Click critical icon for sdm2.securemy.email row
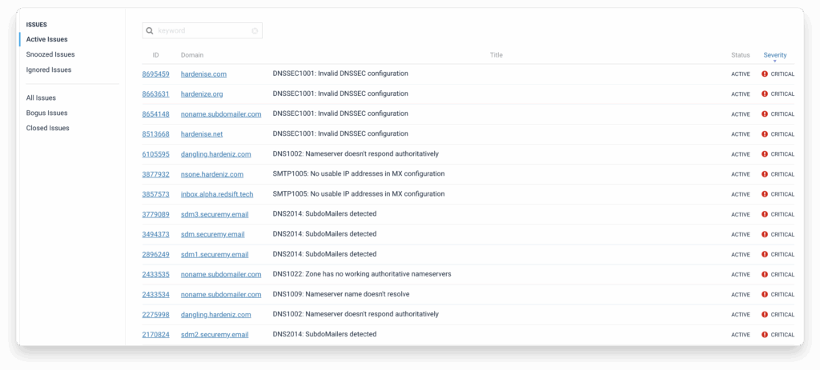Viewport: 820px width, 370px height. coord(765,334)
